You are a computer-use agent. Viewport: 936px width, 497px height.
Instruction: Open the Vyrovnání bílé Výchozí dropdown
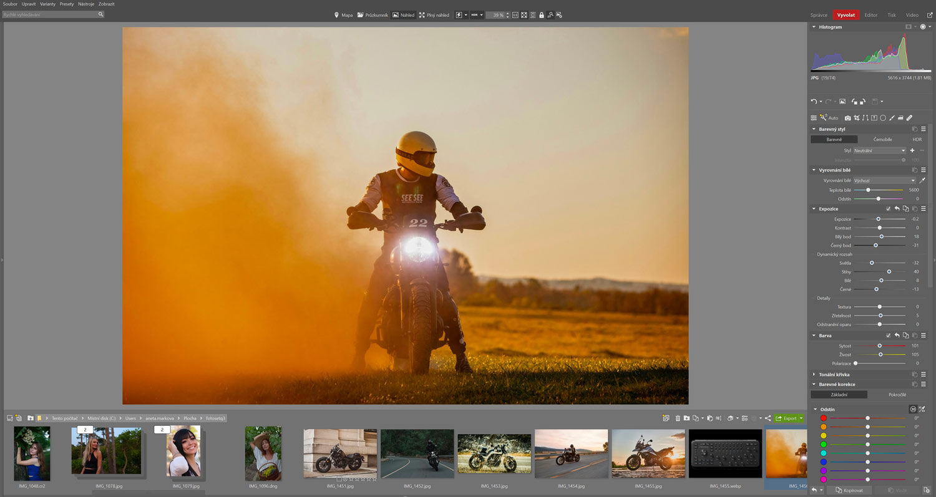pyautogui.click(x=884, y=180)
